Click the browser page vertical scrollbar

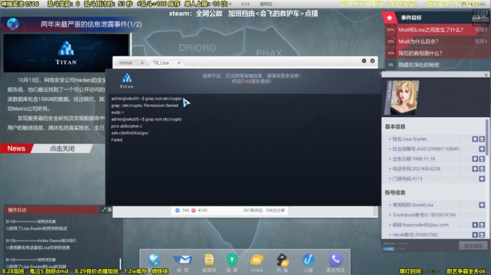376,211
